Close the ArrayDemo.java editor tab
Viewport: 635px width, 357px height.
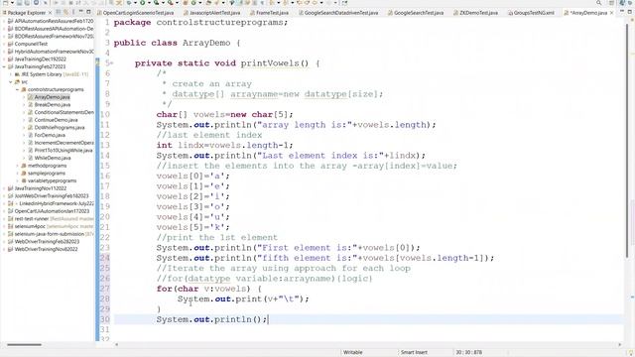[x=611, y=13]
